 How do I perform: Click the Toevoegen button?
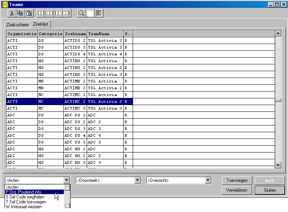click(237, 180)
